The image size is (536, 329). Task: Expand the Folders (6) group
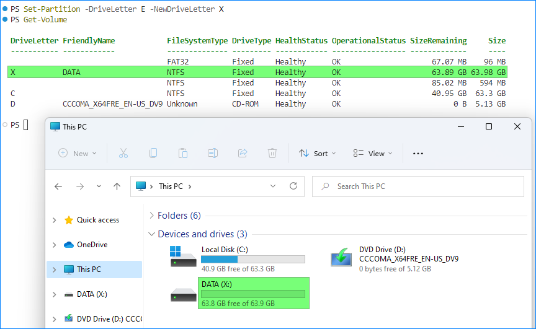(151, 216)
